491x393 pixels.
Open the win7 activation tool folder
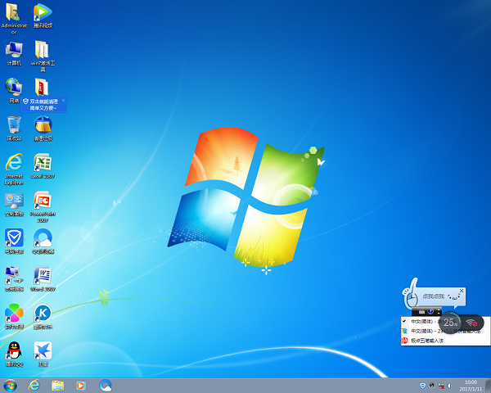coord(43,50)
